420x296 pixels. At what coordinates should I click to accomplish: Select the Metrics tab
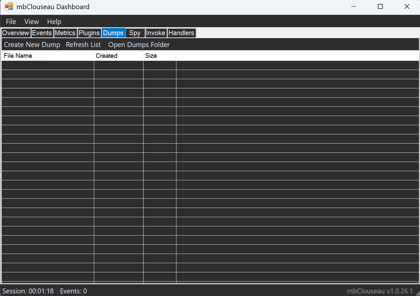[65, 33]
